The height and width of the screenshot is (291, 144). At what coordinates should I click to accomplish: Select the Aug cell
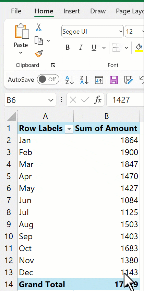coord(45,224)
